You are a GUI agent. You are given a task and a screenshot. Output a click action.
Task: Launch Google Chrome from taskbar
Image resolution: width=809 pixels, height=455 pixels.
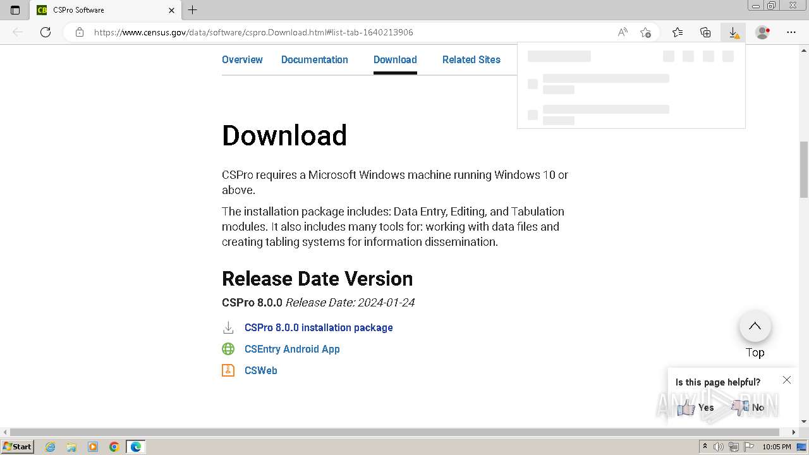click(x=114, y=447)
